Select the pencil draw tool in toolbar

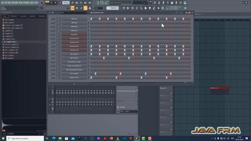[x=81, y=8]
